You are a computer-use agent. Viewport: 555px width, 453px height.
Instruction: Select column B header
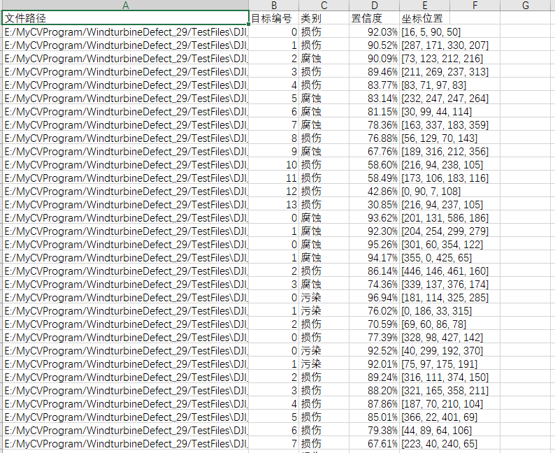click(x=274, y=6)
